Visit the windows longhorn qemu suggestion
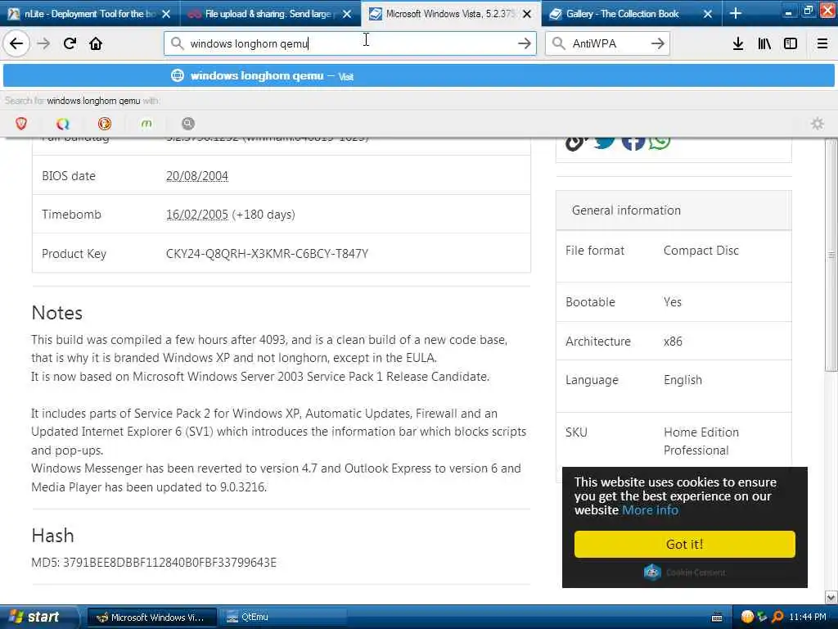The height and width of the screenshot is (629, 838). point(418,76)
